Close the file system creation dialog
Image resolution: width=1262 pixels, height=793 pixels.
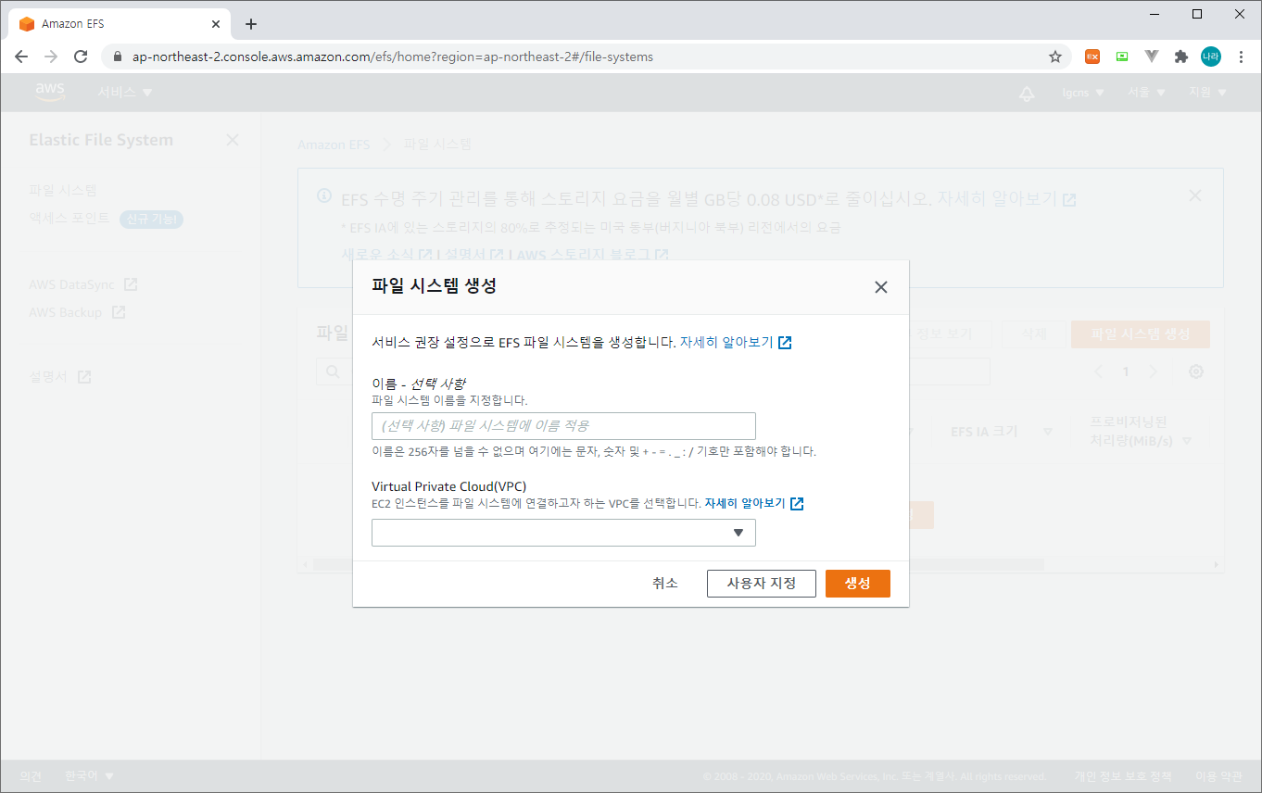pyautogui.click(x=880, y=287)
